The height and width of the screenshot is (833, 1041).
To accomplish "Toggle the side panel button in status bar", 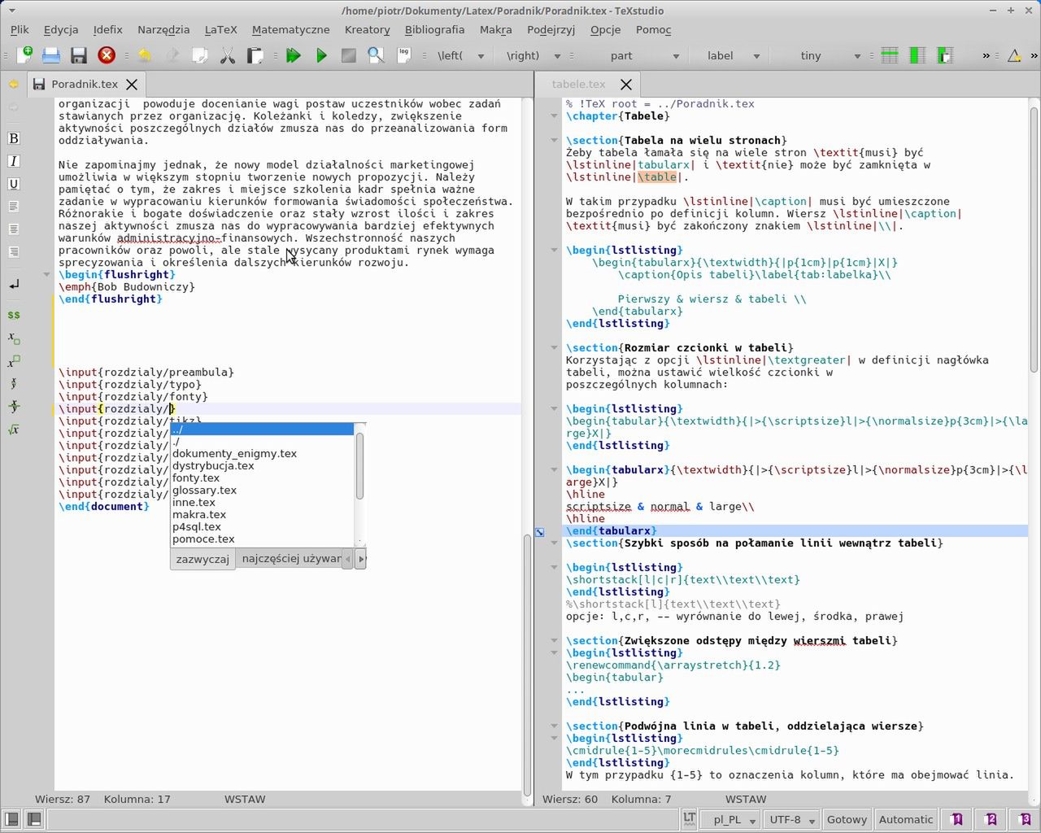I will tap(11, 819).
